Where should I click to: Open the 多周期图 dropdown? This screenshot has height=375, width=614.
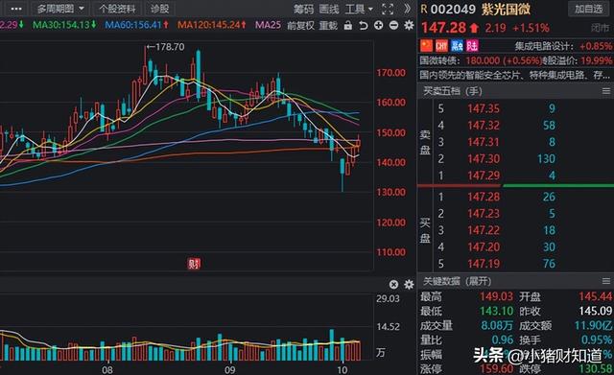[60, 9]
